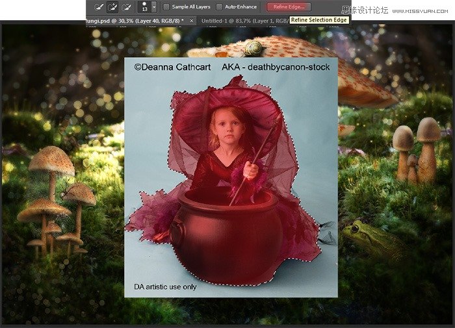Switch to the Untitled-1 document tab

(244, 21)
